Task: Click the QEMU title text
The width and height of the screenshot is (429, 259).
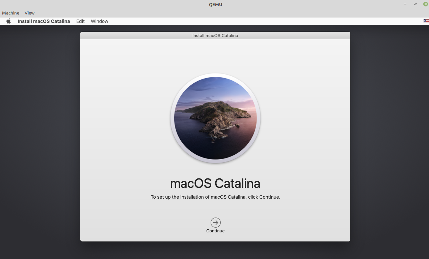Action: [x=215, y=4]
